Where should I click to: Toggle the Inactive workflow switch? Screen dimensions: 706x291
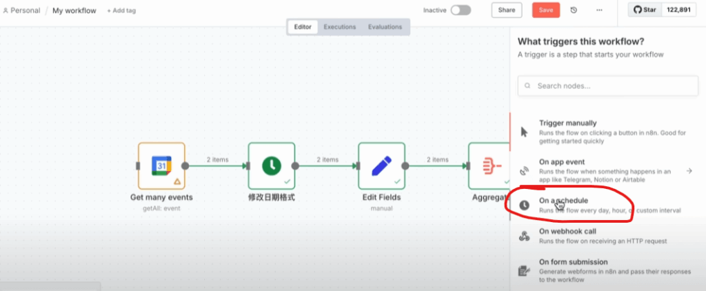click(461, 10)
